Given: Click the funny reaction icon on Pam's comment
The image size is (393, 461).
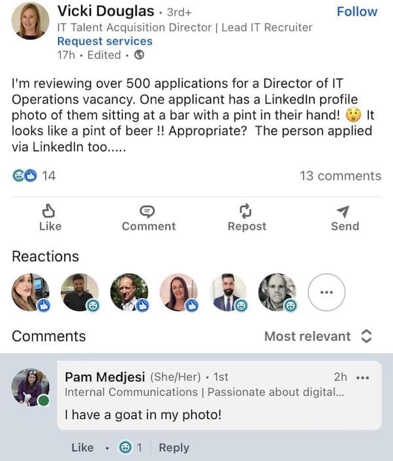Looking at the screenshot, I should (124, 448).
